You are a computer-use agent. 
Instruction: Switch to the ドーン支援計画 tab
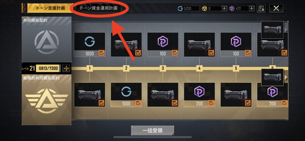point(50,8)
